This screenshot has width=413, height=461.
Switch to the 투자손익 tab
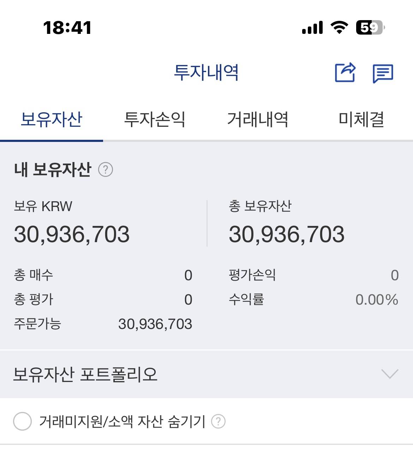[x=155, y=119]
